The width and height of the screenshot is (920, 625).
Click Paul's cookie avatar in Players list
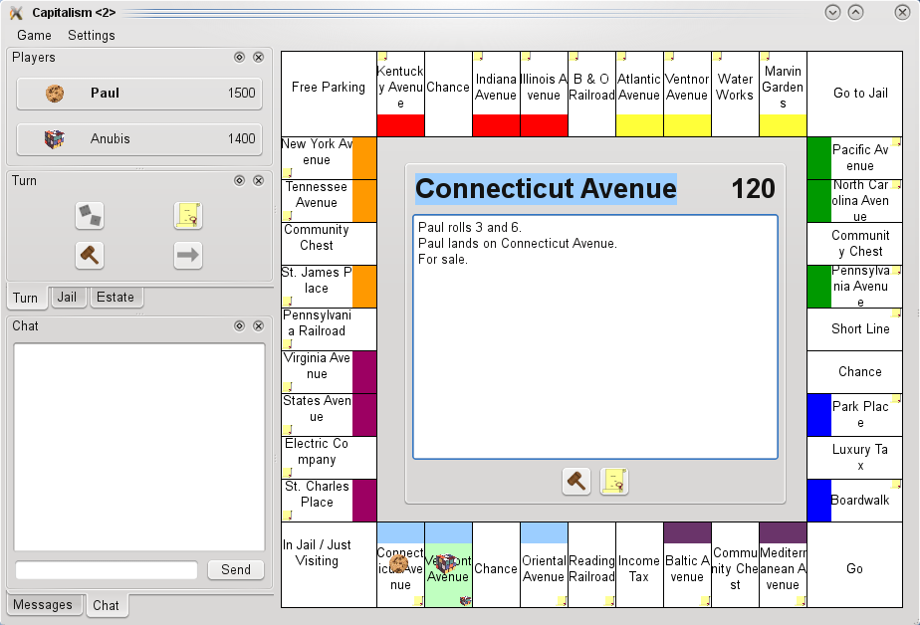55,94
